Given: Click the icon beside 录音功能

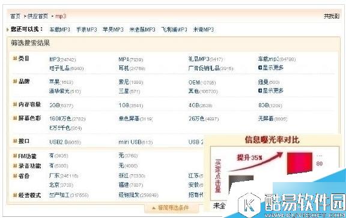Looking at the screenshot, I should (15, 166).
